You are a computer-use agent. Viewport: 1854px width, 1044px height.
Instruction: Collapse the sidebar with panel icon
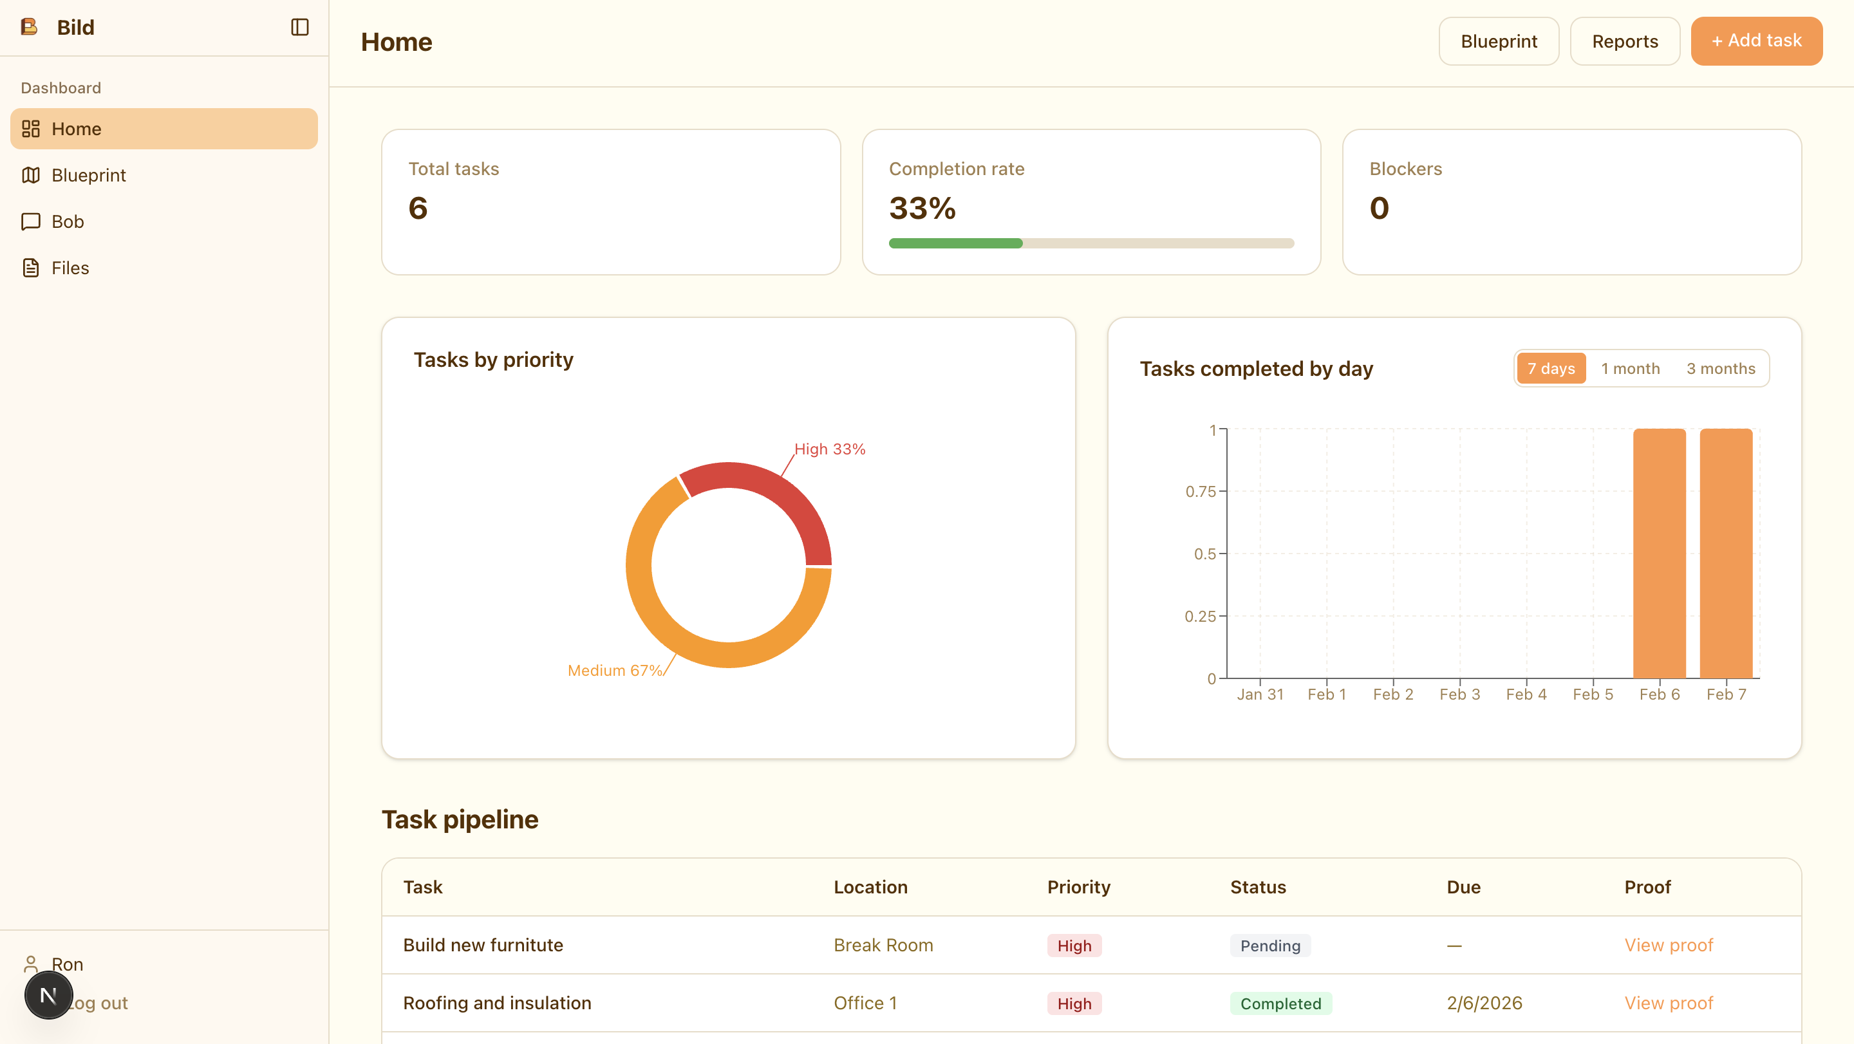pos(299,27)
